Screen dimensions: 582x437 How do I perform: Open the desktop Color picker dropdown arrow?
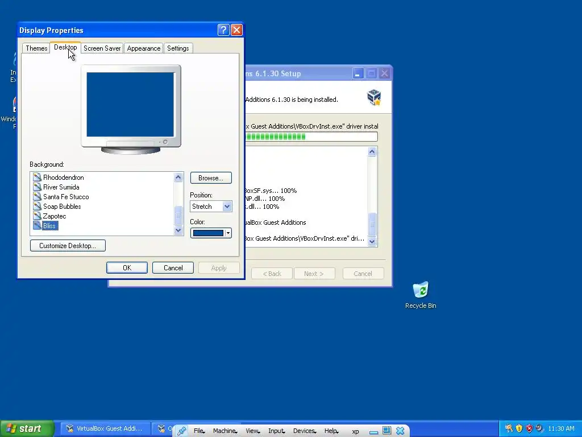click(228, 233)
